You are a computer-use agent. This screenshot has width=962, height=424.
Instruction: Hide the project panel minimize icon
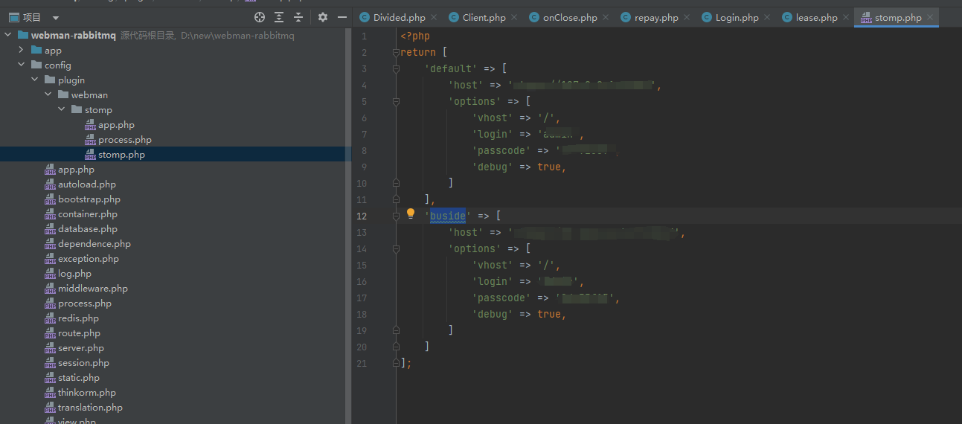coord(342,17)
